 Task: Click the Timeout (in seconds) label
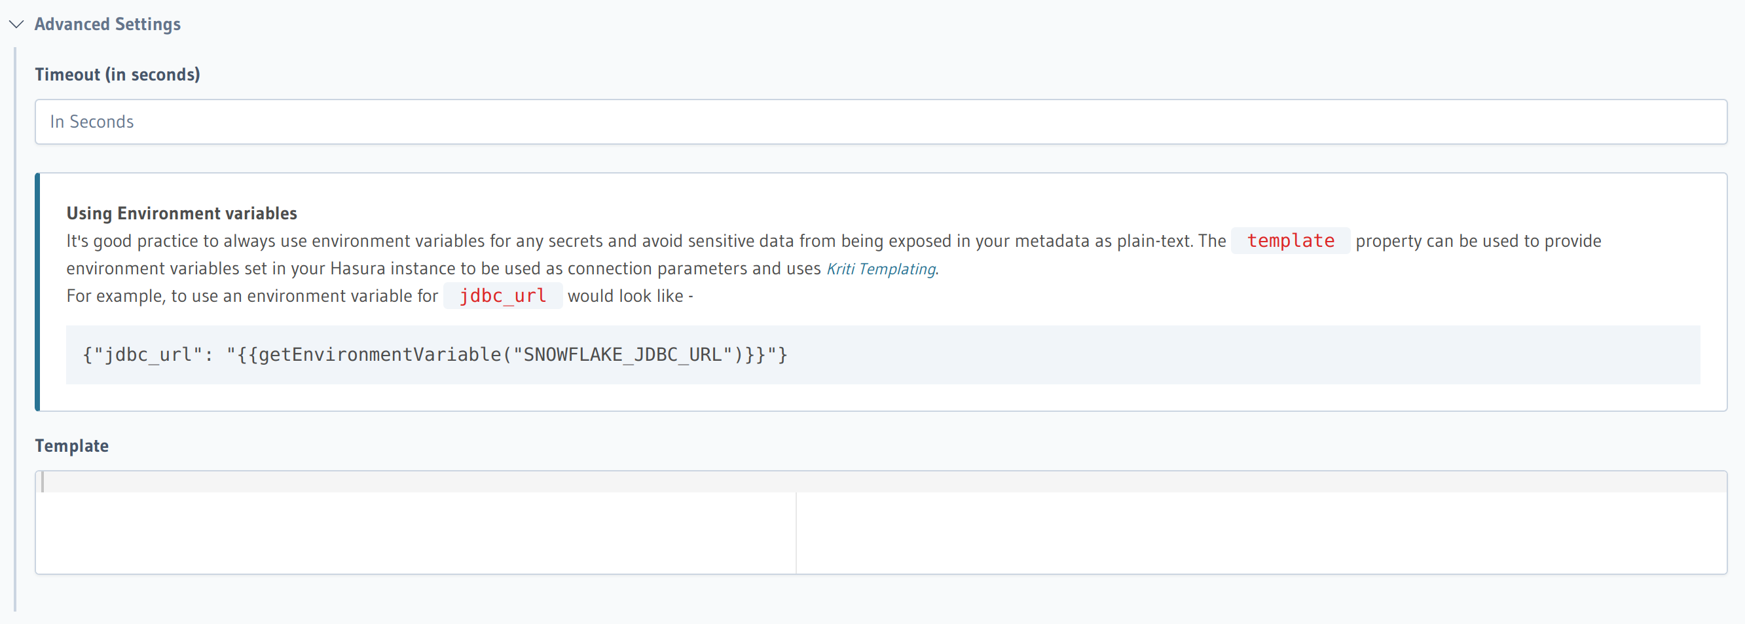pyautogui.click(x=117, y=75)
